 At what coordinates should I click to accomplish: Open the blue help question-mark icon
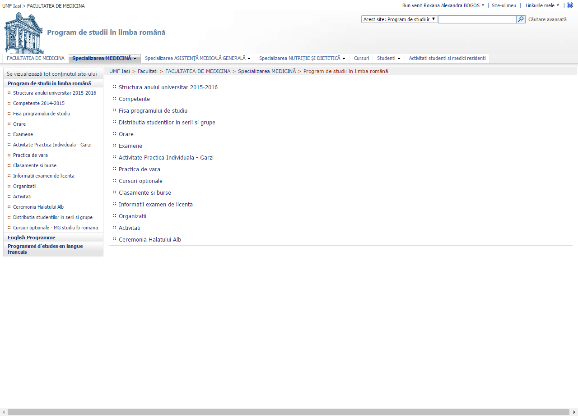570,5
